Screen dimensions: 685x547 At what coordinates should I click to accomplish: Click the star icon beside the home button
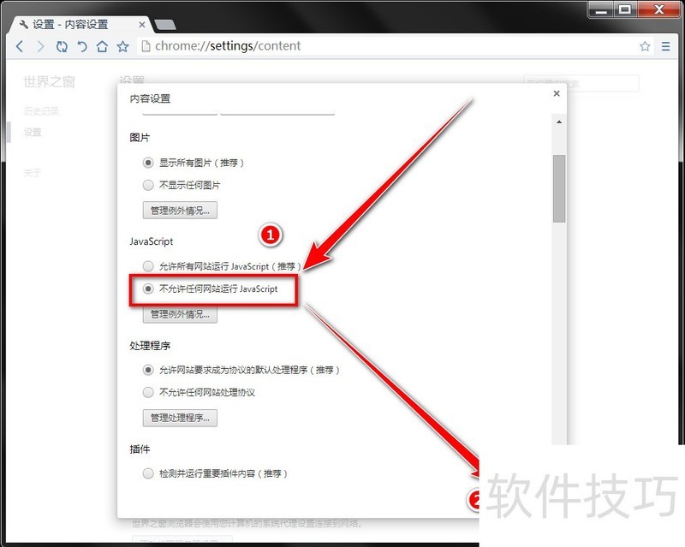pyautogui.click(x=122, y=46)
